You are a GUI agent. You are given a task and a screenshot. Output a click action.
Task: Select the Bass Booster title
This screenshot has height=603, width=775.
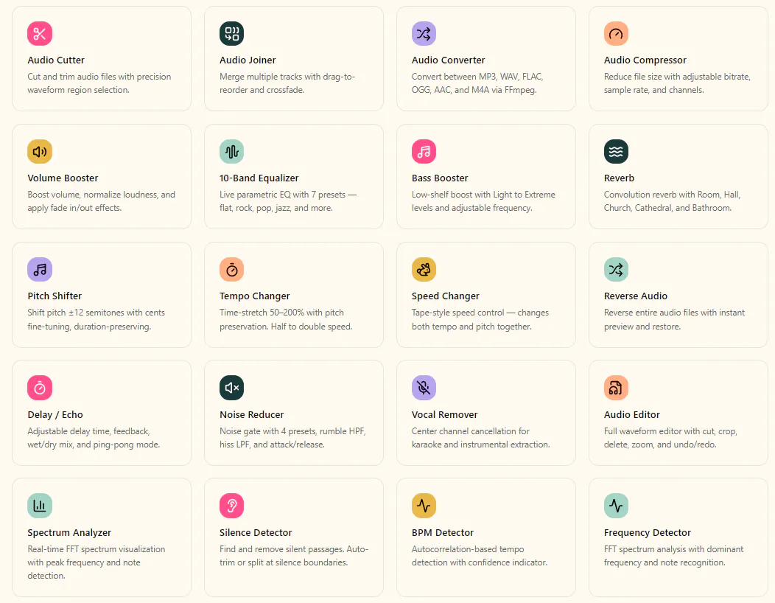pyautogui.click(x=440, y=178)
